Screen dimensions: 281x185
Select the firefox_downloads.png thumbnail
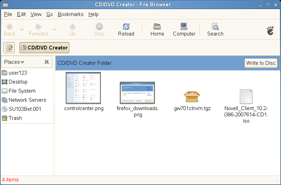point(137,93)
